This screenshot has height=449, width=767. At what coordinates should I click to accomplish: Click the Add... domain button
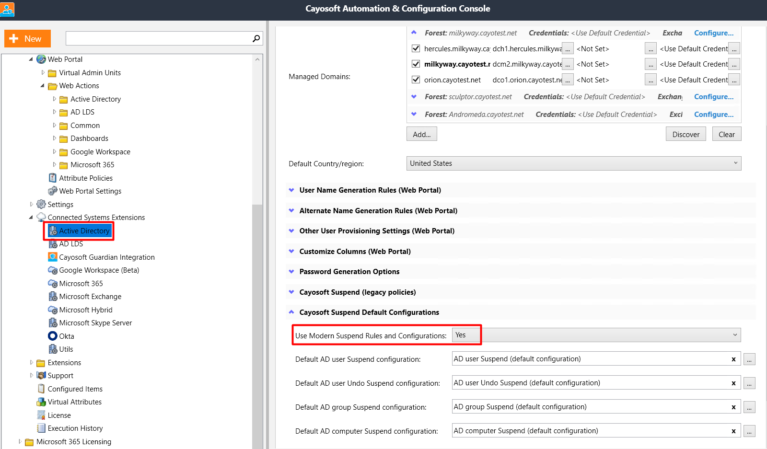422,134
